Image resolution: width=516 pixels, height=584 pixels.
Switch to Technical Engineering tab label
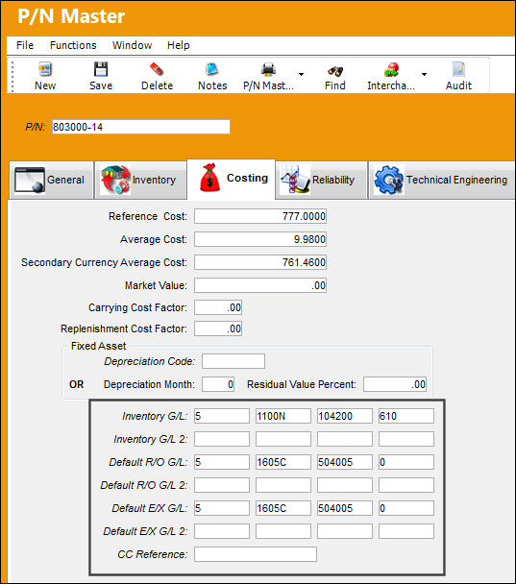coord(456,180)
